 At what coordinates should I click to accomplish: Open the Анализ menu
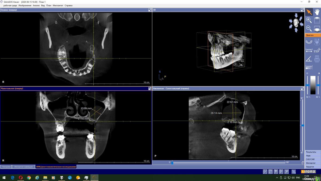pyautogui.click(x=36, y=5)
